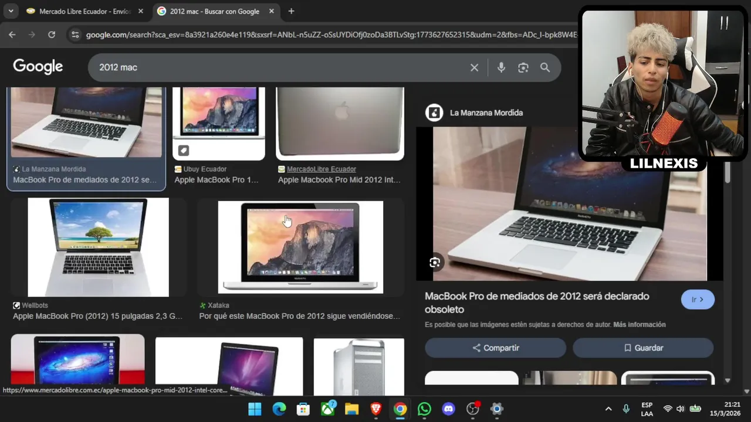Open La Manzana Mordida MacBook thumbnail
Viewport: 751px width, 422px height.
(86, 122)
